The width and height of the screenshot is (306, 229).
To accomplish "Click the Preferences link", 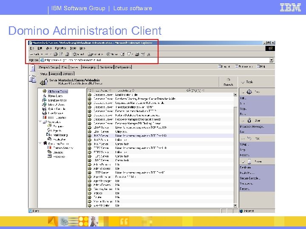I will [x=244, y=67].
